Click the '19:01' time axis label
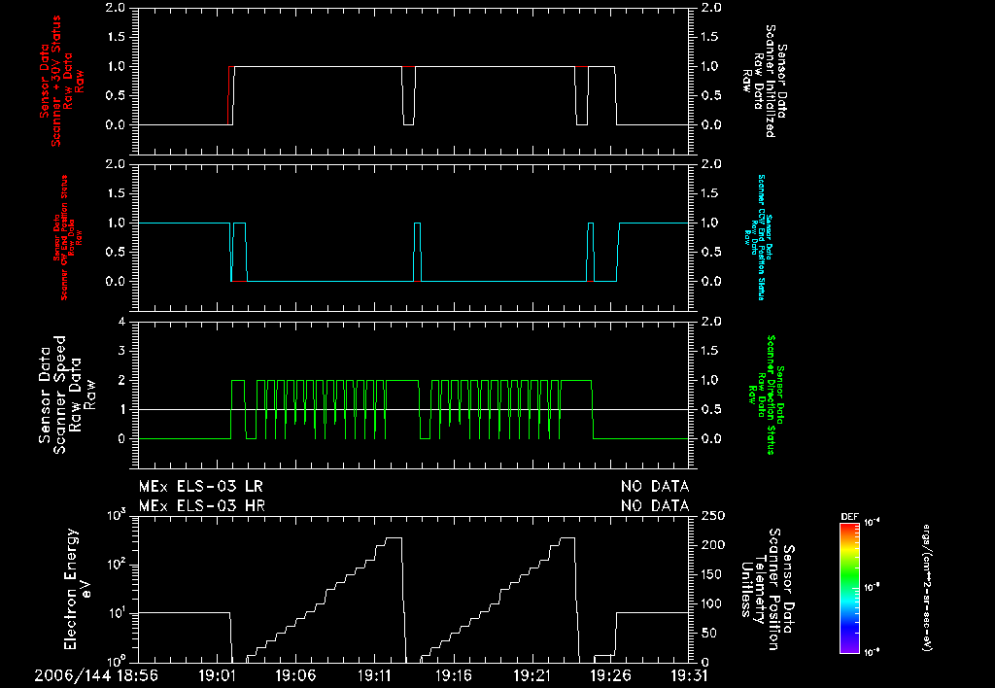Screen dimensions: 995x688 [x=218, y=675]
